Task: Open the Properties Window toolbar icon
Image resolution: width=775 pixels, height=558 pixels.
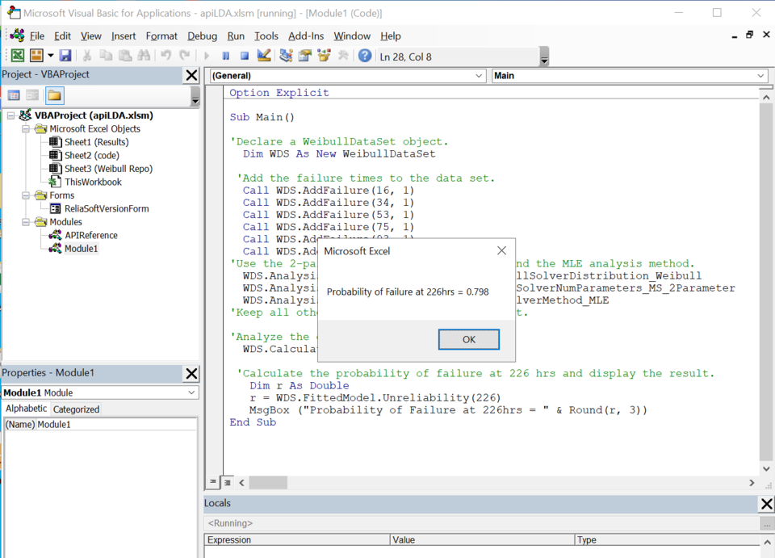Action: click(x=305, y=56)
